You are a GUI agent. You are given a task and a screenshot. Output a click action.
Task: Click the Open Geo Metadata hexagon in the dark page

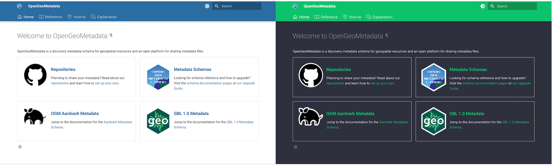pos(434,77)
